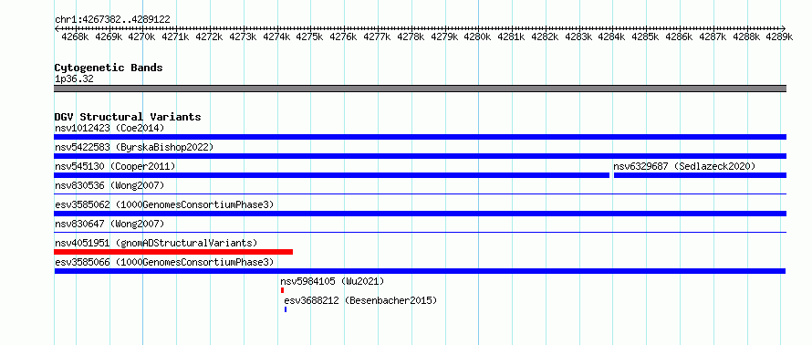Choose the 4280k position label
The width and height of the screenshot is (812, 345).
(477, 37)
